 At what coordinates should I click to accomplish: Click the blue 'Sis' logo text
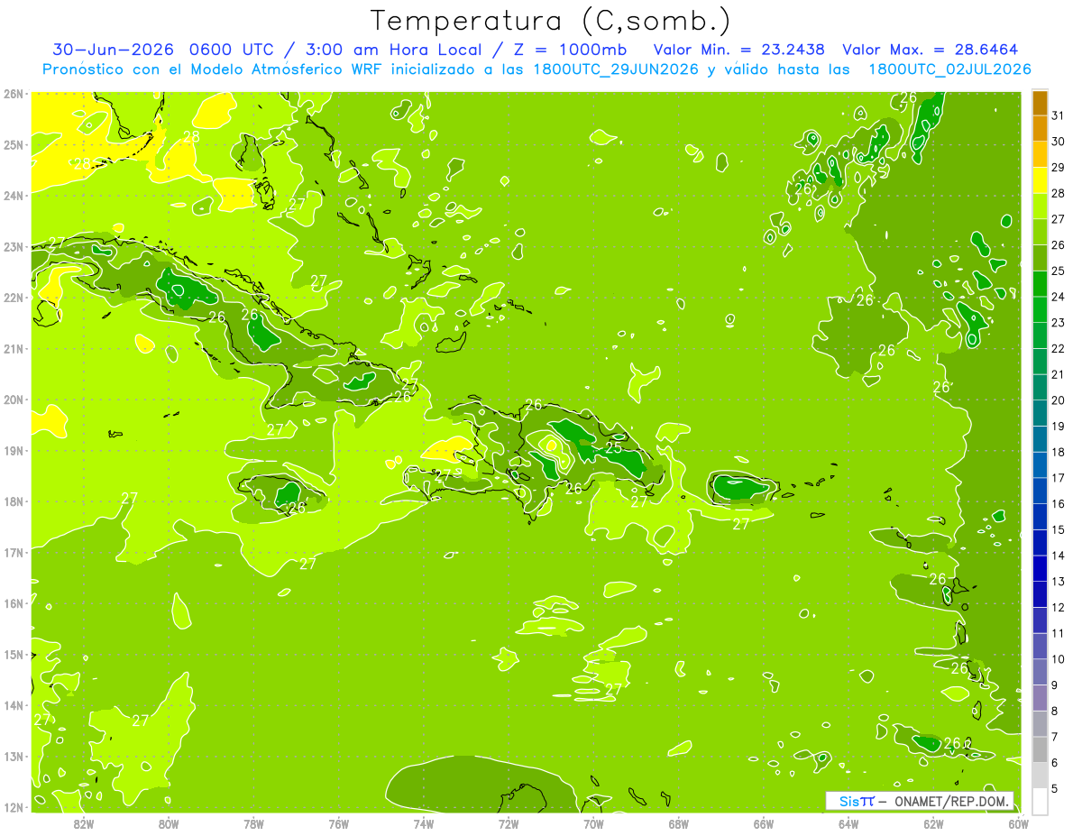pyautogui.click(x=849, y=801)
